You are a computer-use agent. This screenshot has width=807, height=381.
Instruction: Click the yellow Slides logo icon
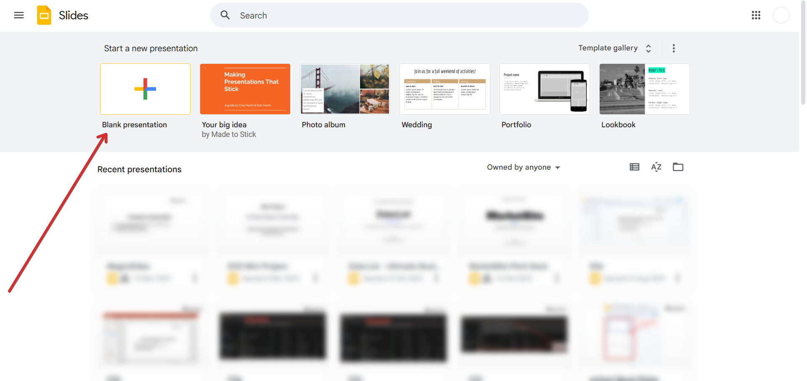[44, 16]
